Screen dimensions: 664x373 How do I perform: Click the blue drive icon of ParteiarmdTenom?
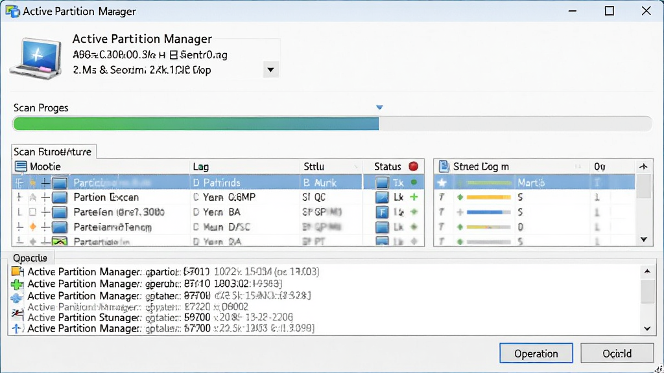pos(59,227)
